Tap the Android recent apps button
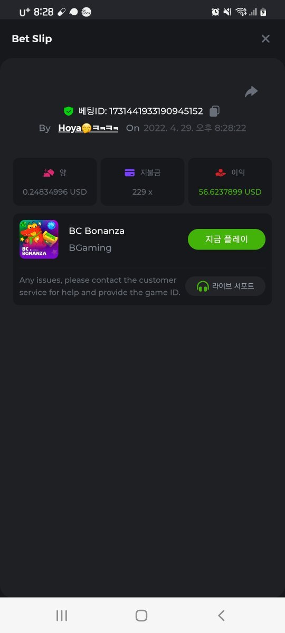This screenshot has width=285, height=633. pyautogui.click(x=62, y=615)
